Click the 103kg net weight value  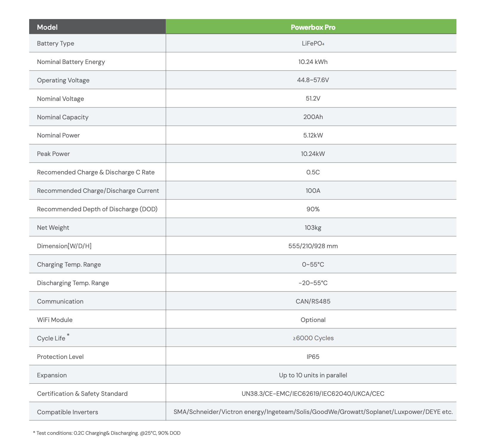point(313,228)
